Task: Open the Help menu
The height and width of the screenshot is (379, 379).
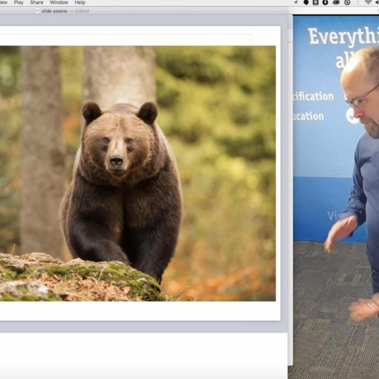Action: 80,2
